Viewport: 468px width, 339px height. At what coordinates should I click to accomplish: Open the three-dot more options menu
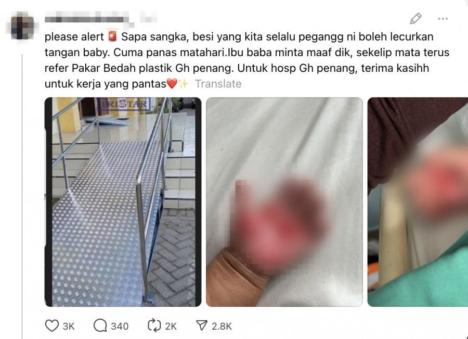pos(443,19)
